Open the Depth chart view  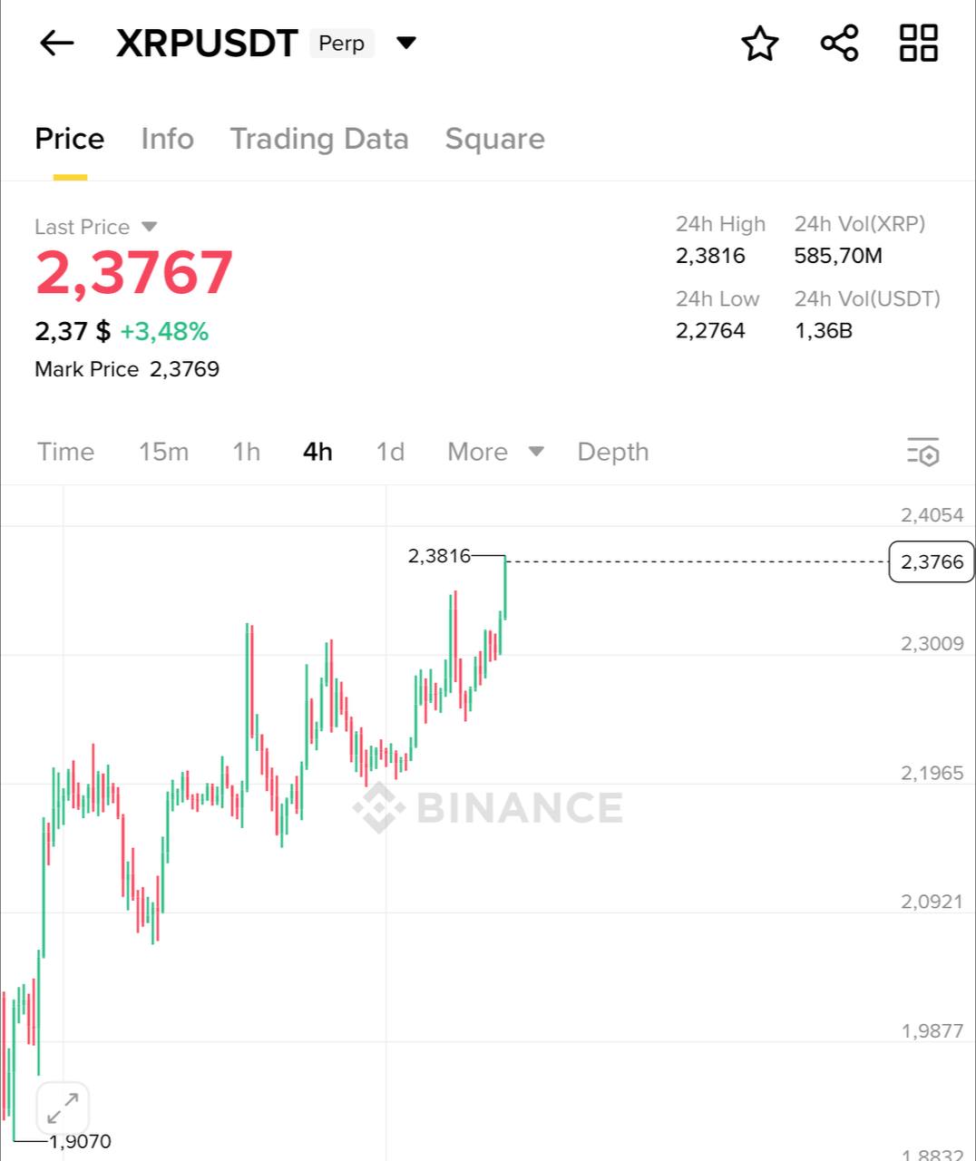613,452
